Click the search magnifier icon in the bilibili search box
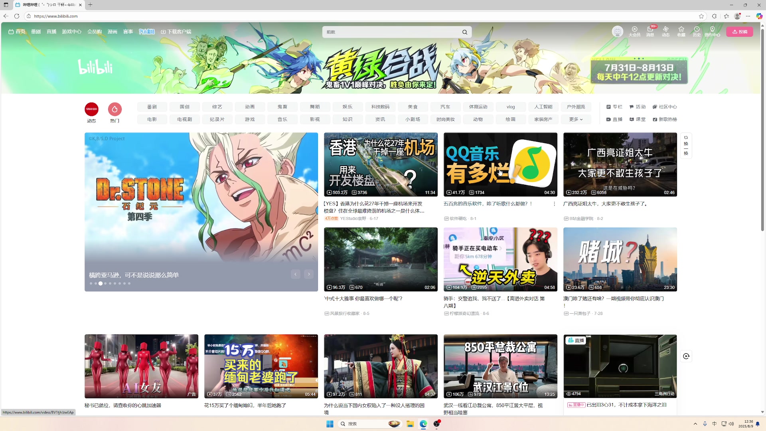Viewport: 766px width, 431px height. pos(465,32)
